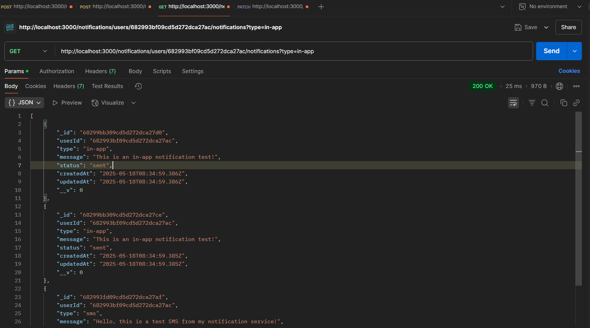Open the response Cookies tab

point(36,86)
